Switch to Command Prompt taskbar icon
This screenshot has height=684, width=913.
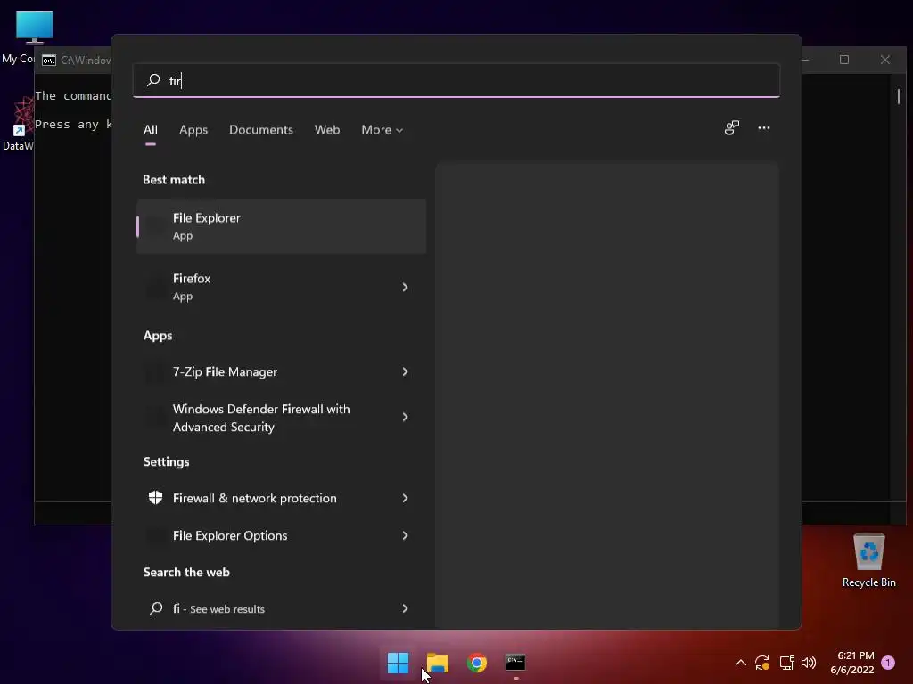click(x=515, y=663)
